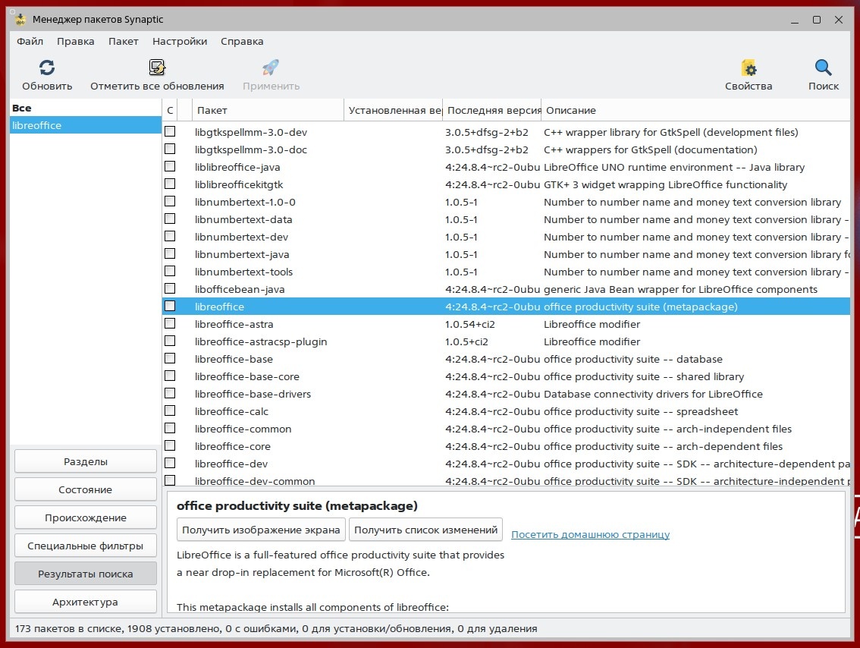
Task: Open the Файл menu
Action: coord(30,41)
